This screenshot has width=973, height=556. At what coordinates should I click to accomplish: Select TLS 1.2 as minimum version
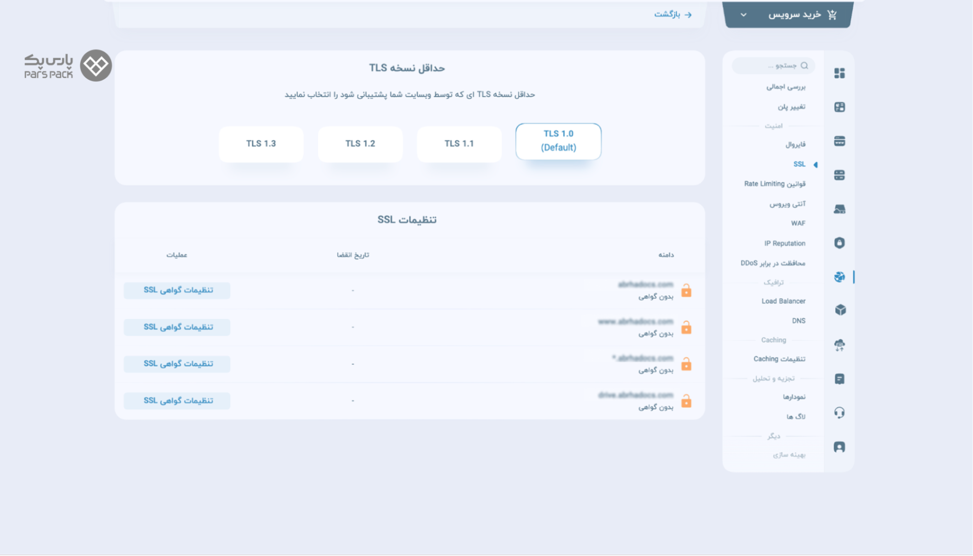[360, 143]
